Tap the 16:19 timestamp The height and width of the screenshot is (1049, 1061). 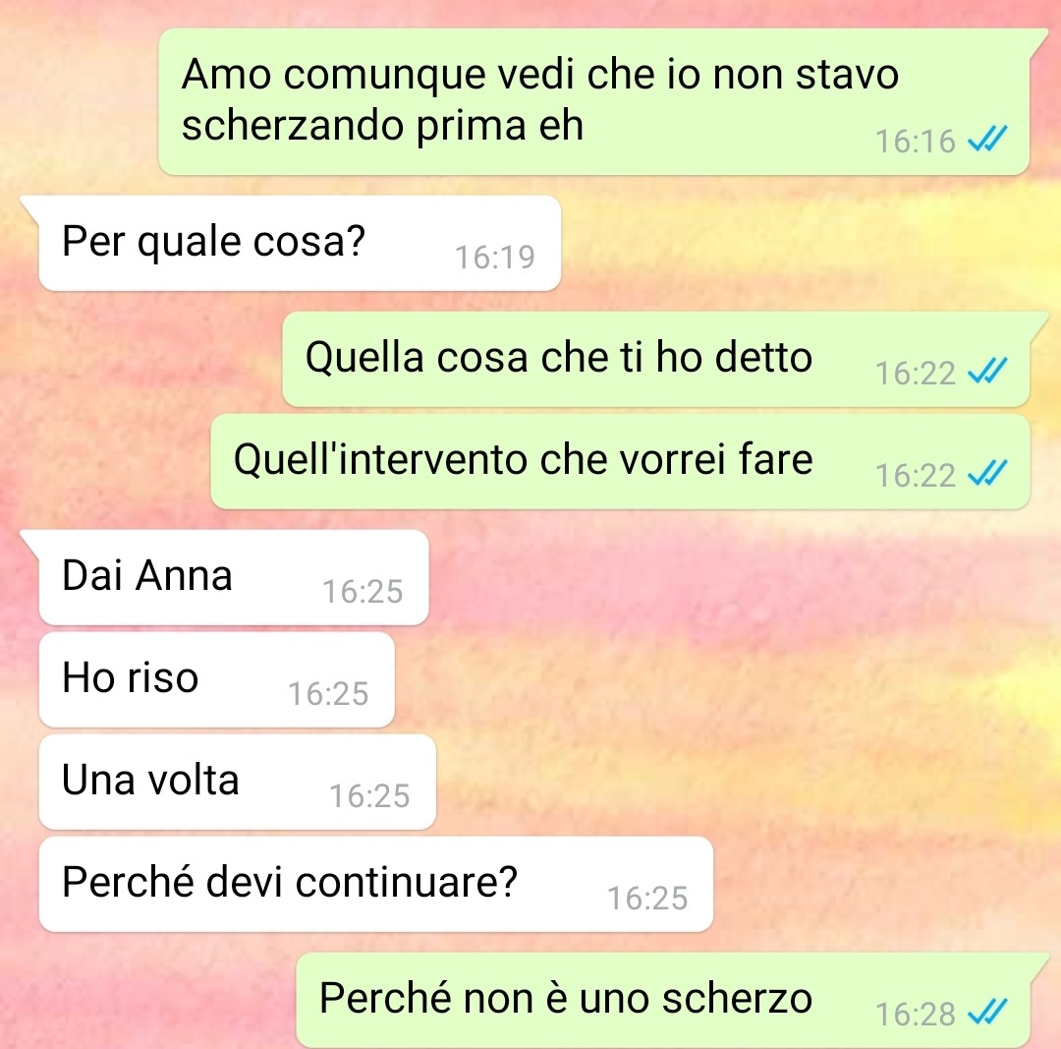[x=494, y=258]
